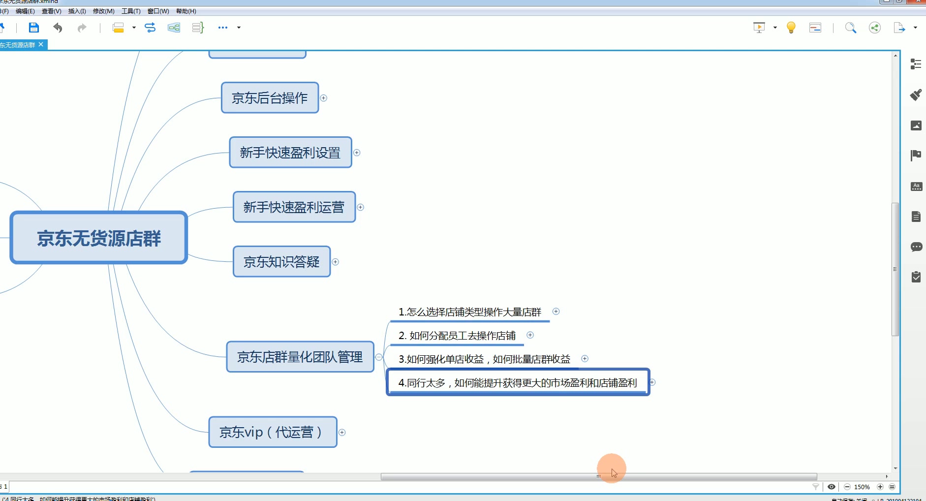Undo the last action
Viewport: 926px width, 501px height.
[58, 28]
